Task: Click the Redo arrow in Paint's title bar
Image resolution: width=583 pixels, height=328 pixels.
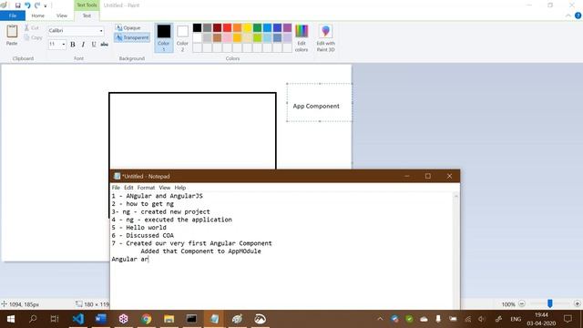Action: pos(37,5)
